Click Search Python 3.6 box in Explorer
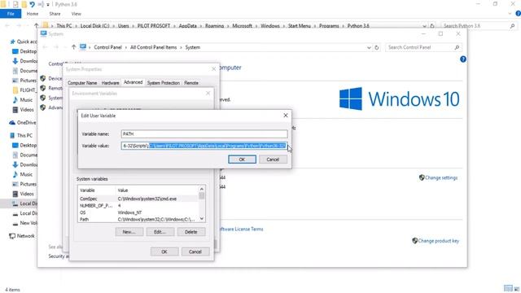Screen dimensions: 521x293 pos(475,25)
